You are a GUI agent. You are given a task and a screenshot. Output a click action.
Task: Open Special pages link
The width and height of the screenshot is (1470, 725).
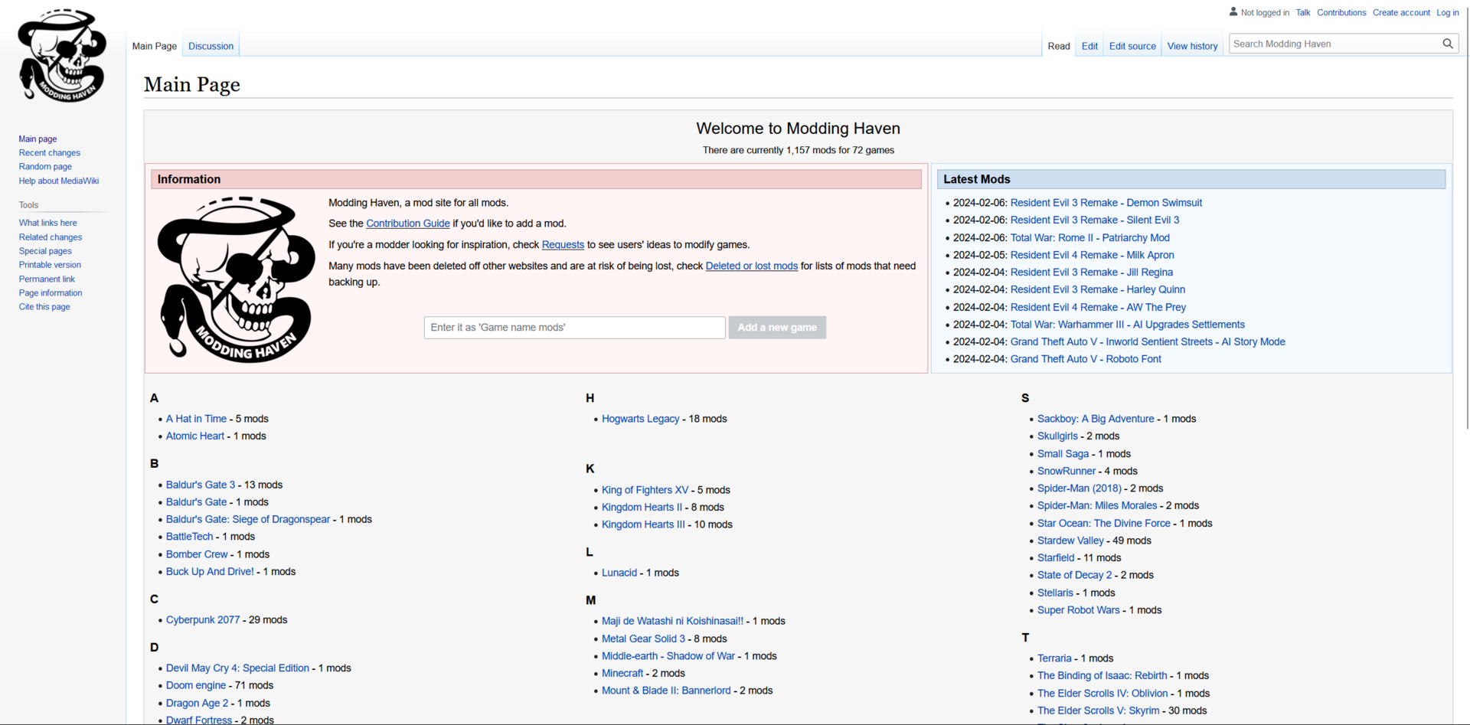pos(45,251)
